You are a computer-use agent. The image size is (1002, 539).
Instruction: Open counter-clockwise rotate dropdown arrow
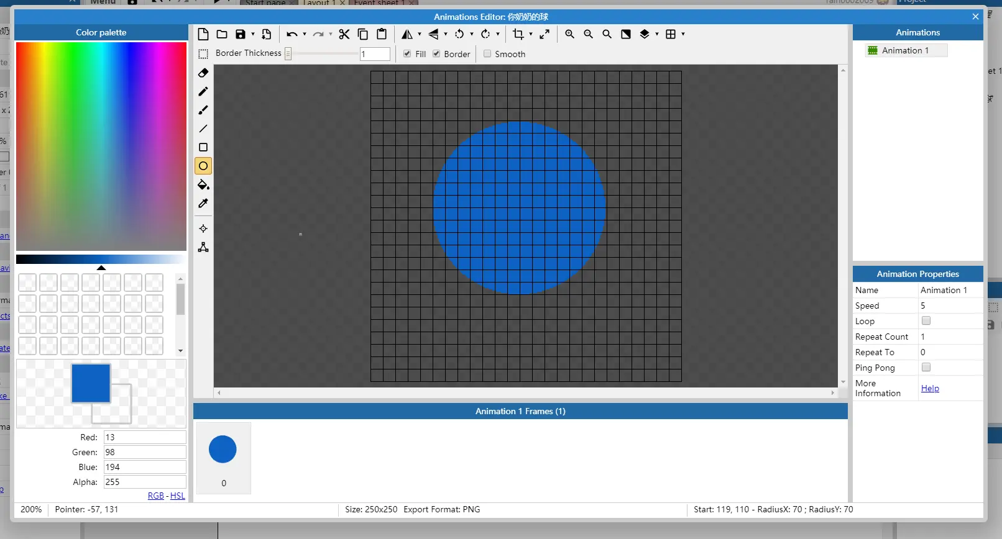pyautogui.click(x=472, y=34)
